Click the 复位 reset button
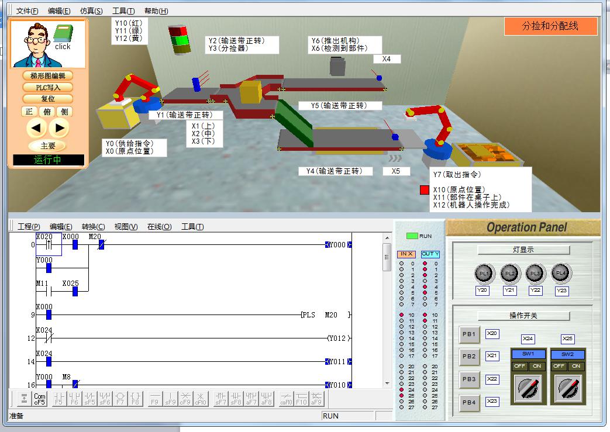Viewport: 610px width, 432px height. pyautogui.click(x=48, y=99)
